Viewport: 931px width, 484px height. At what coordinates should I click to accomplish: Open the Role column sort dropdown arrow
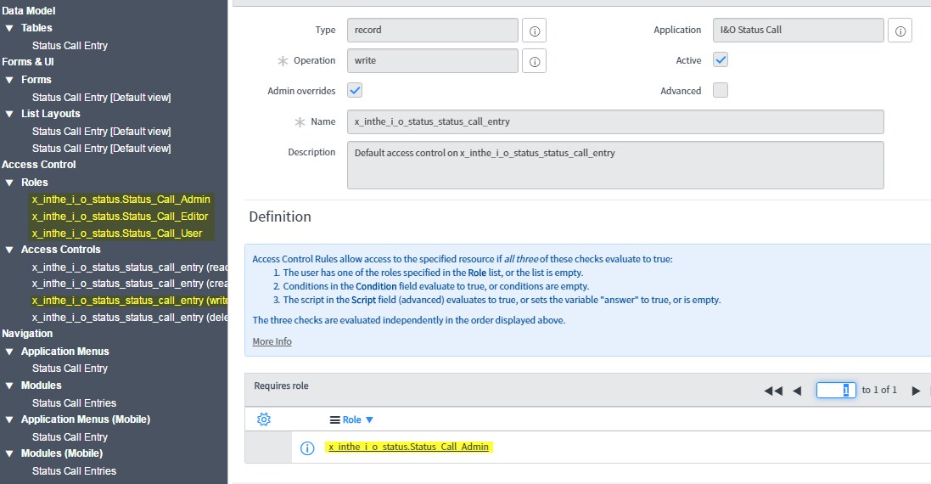point(369,419)
